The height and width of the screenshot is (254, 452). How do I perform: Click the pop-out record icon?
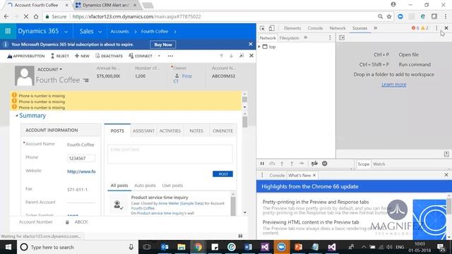242,56
